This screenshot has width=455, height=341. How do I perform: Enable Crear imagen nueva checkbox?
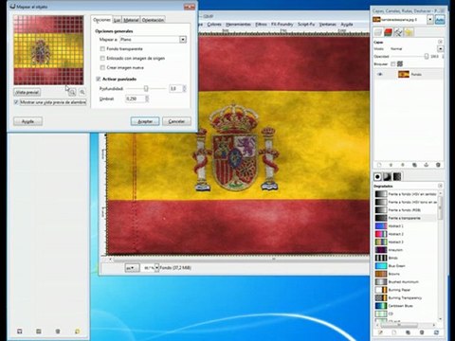click(102, 67)
